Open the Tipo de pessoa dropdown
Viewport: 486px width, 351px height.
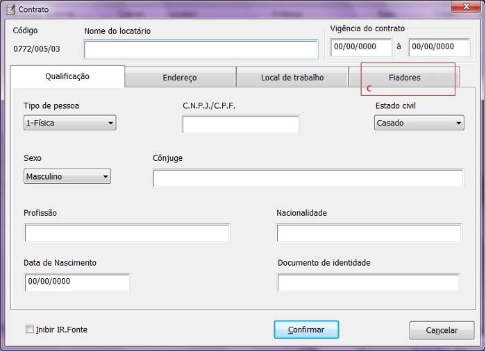click(x=69, y=123)
